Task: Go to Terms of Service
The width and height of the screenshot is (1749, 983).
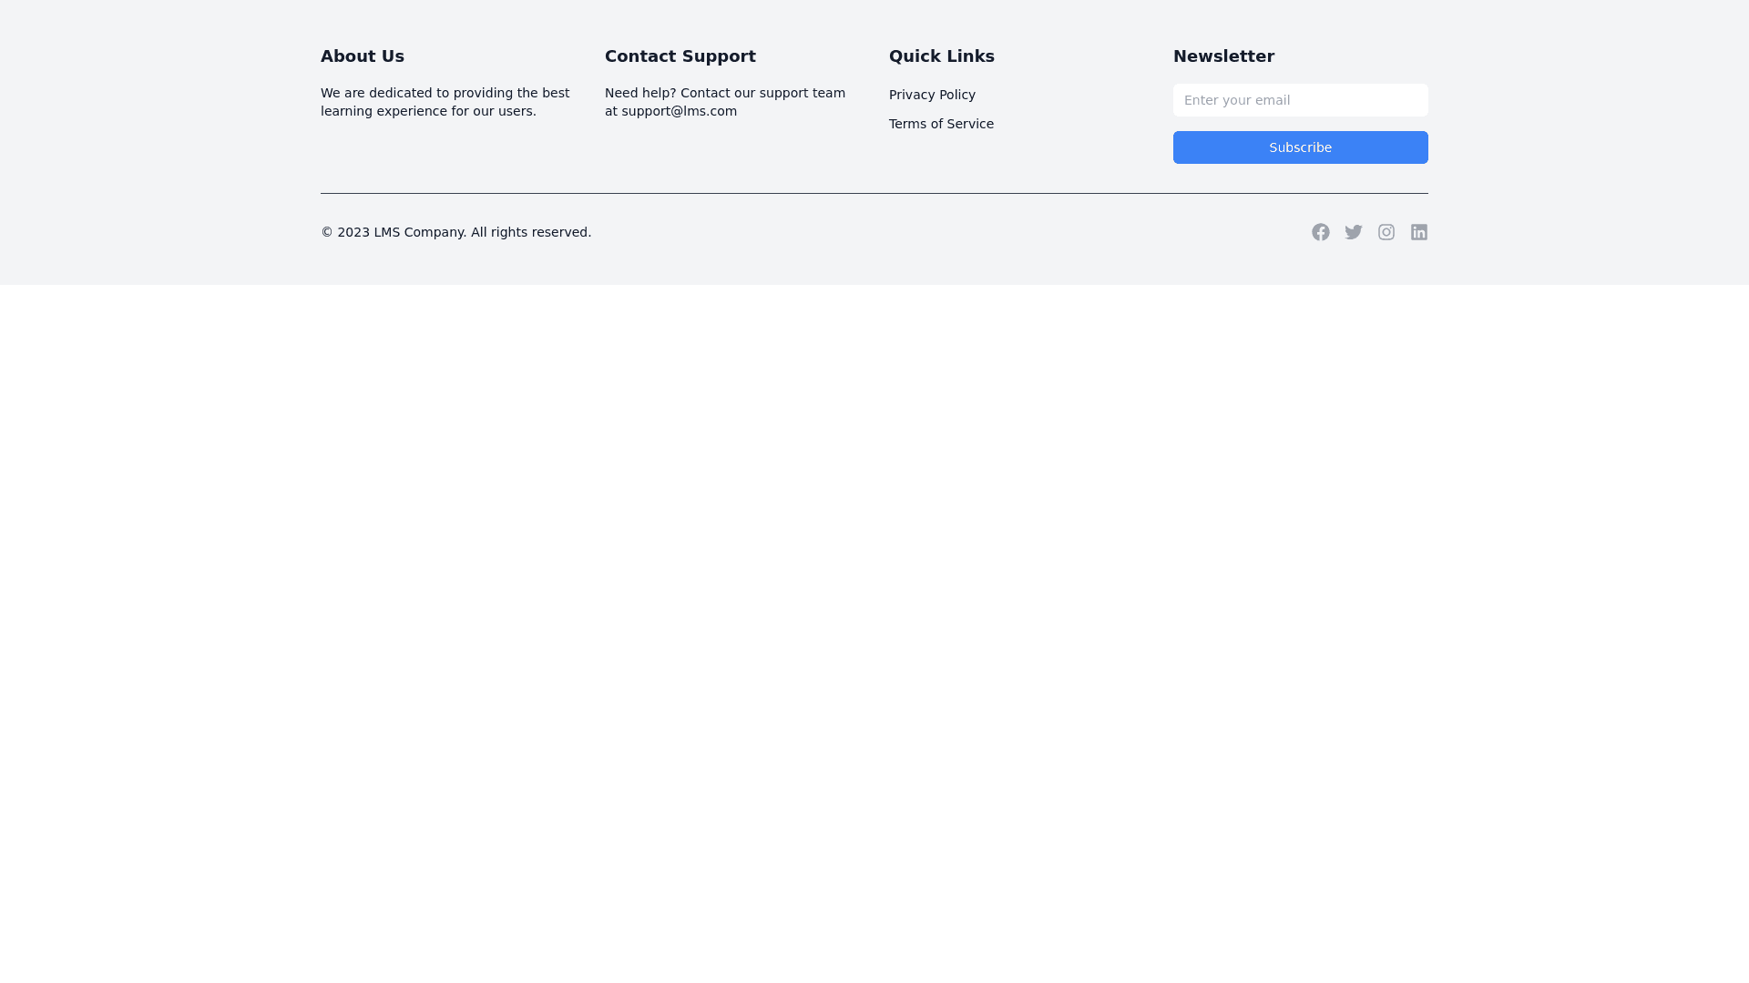Action: (941, 124)
